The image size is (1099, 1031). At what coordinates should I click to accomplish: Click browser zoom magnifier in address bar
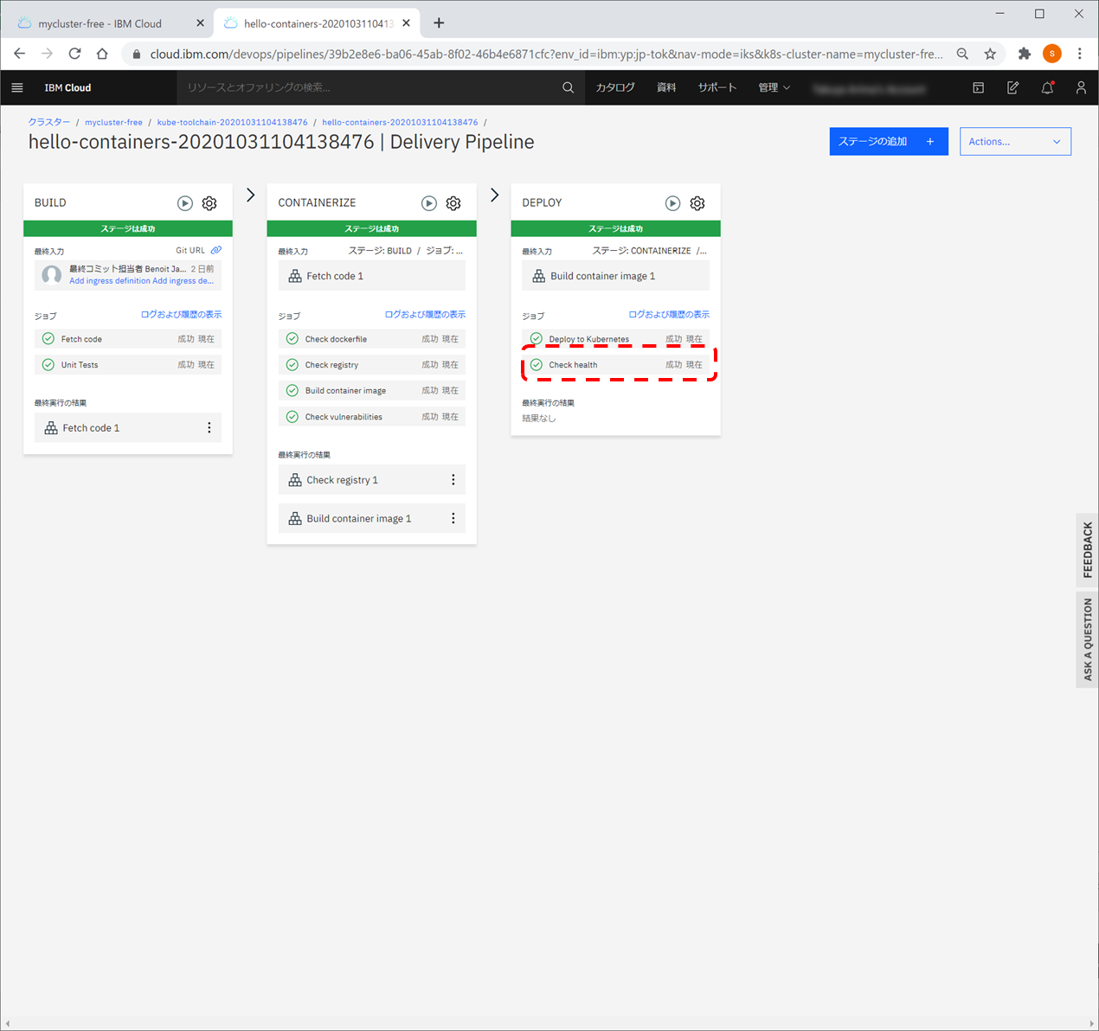click(x=962, y=54)
